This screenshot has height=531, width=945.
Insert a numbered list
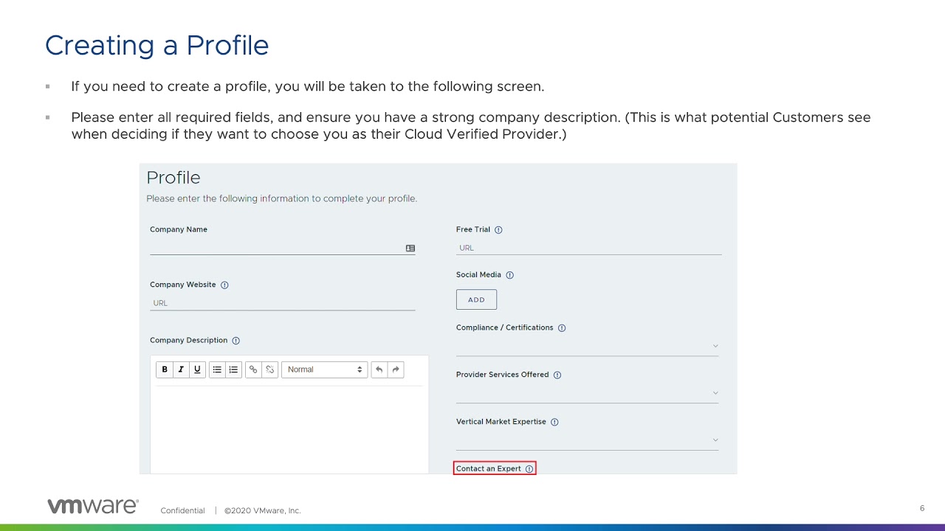coord(233,369)
